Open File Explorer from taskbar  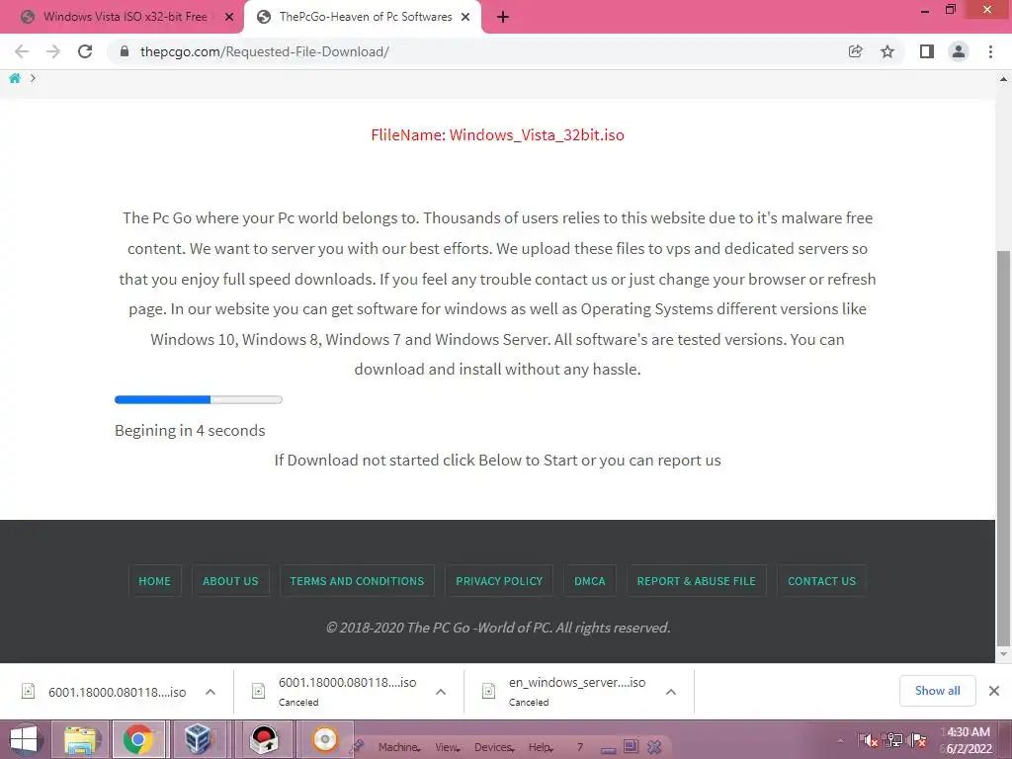81,739
